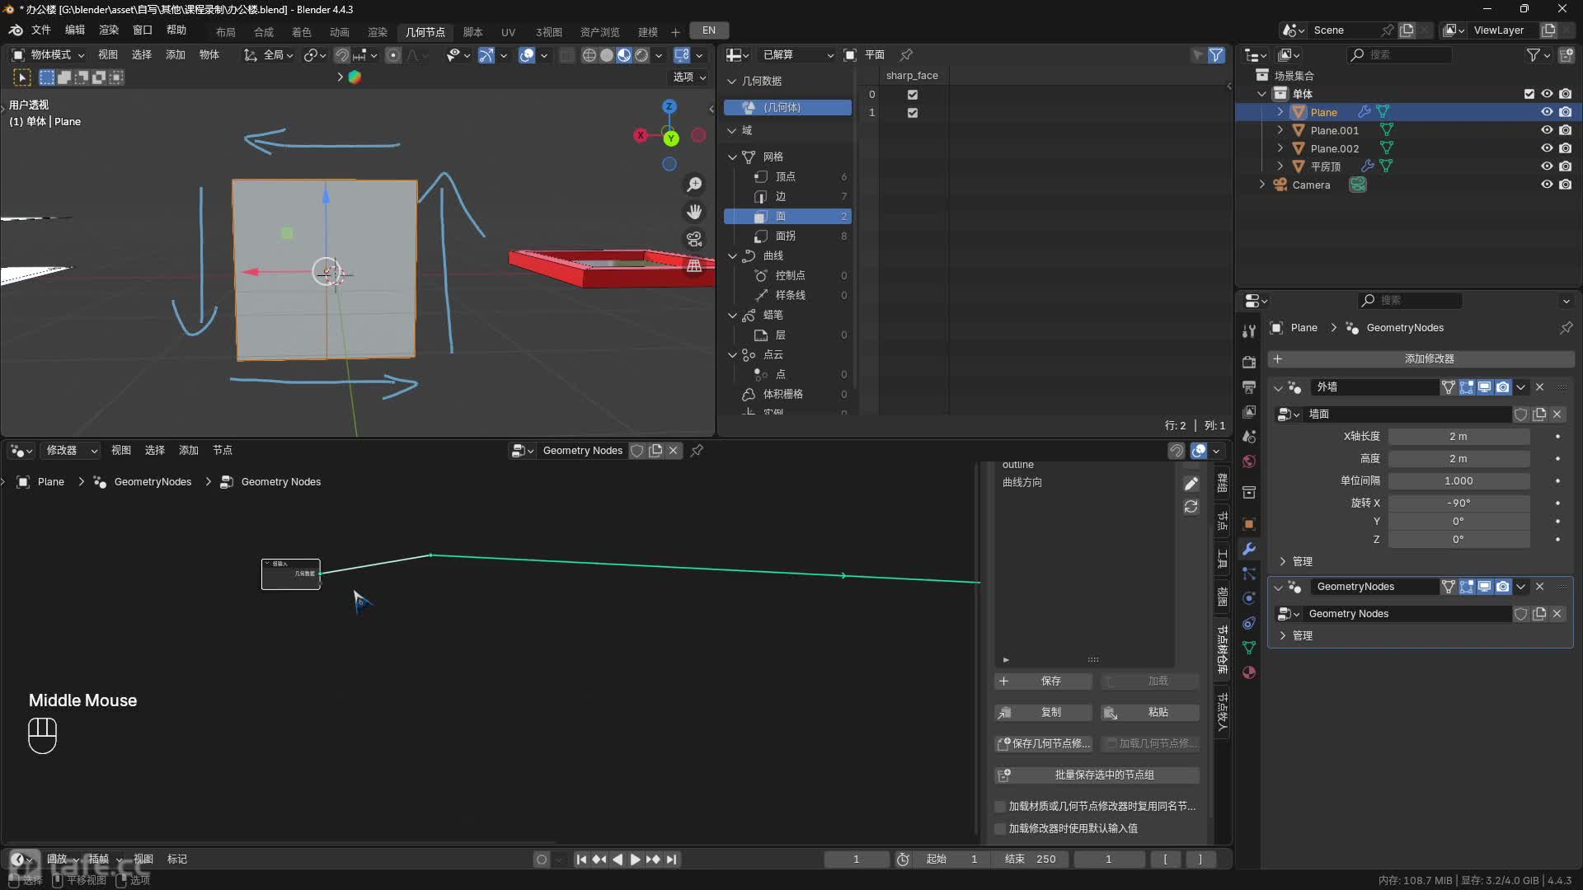Image resolution: width=1583 pixels, height=890 pixels.
Task: Toggle the 单体 collection exclude checkbox
Action: [1529, 94]
